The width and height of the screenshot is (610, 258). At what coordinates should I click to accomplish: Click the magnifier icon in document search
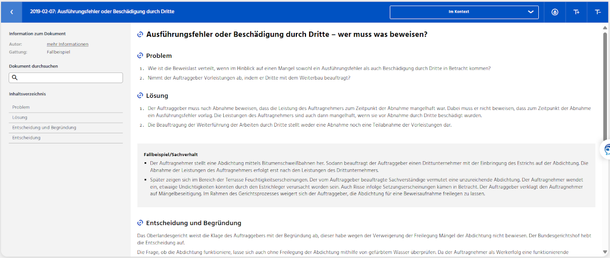[15, 78]
